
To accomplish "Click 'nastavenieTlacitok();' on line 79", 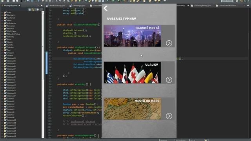I will (x=77, y=36).
